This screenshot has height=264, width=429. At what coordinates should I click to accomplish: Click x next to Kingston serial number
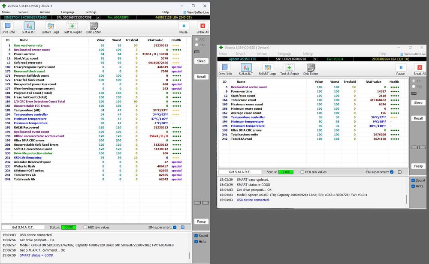click(98, 18)
